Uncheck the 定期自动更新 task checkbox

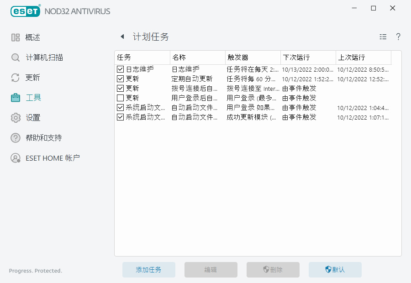121,79
